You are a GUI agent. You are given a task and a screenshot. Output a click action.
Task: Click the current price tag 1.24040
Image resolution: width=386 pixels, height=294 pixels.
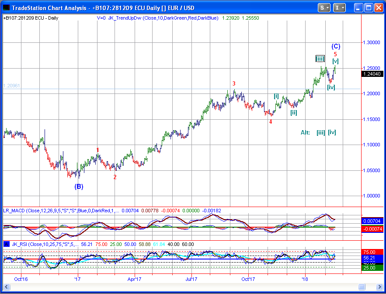click(x=372, y=74)
